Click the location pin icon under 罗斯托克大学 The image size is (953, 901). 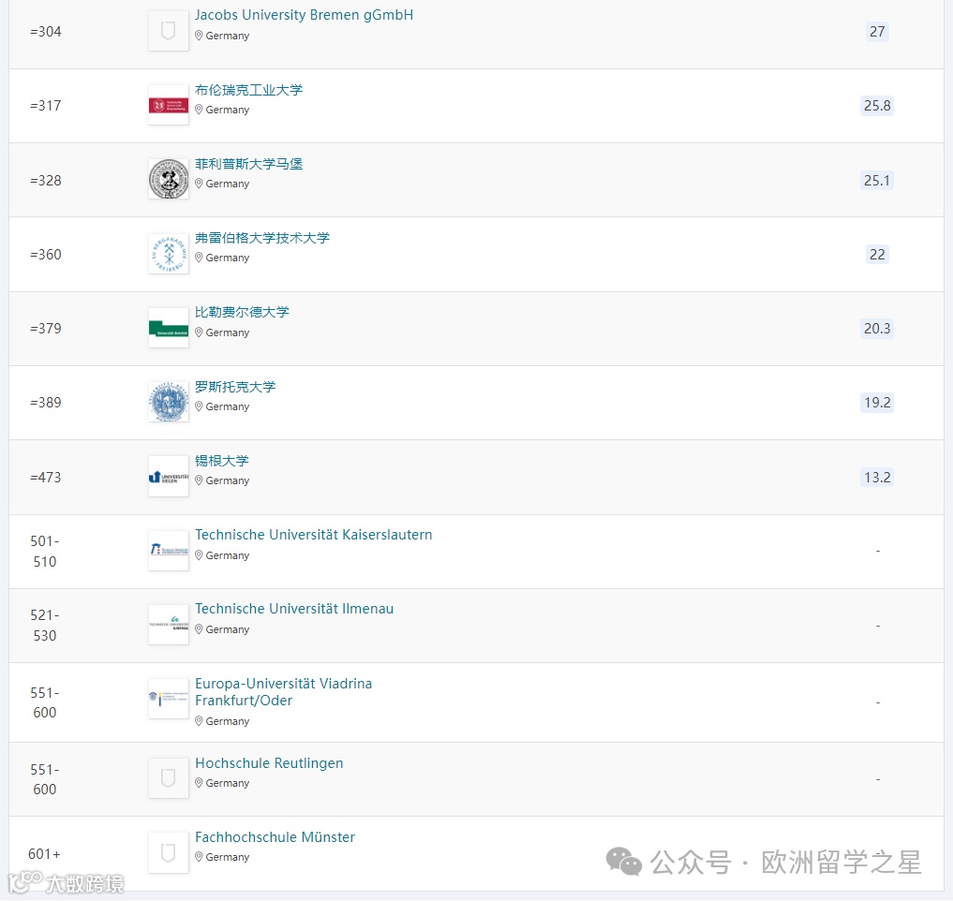pos(199,407)
